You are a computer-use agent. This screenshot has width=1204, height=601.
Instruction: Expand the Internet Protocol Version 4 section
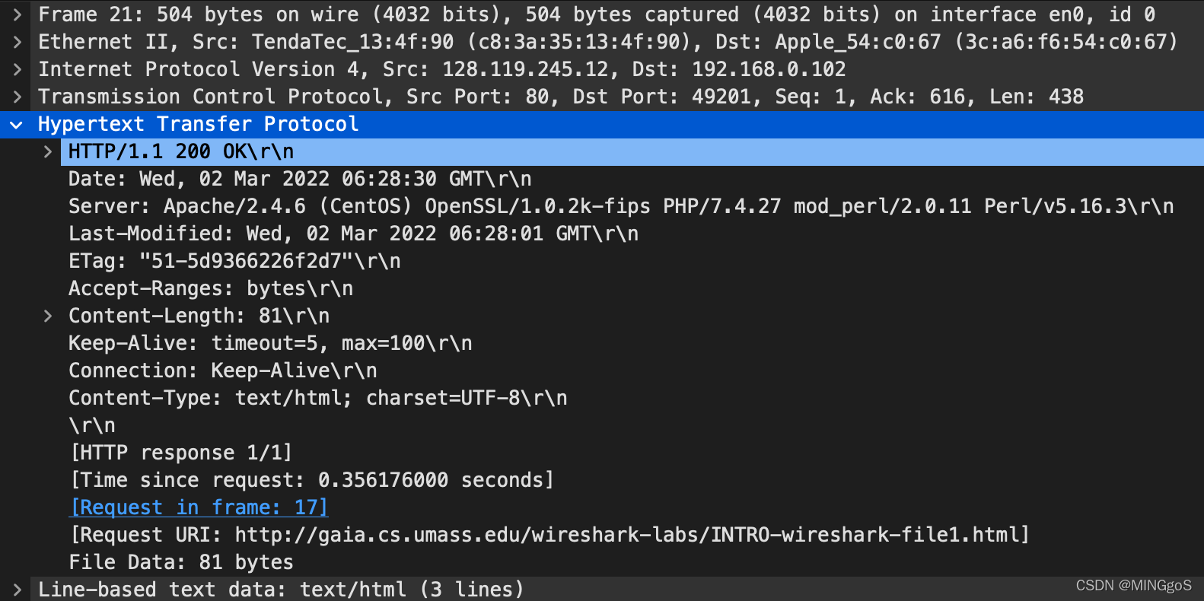point(17,68)
